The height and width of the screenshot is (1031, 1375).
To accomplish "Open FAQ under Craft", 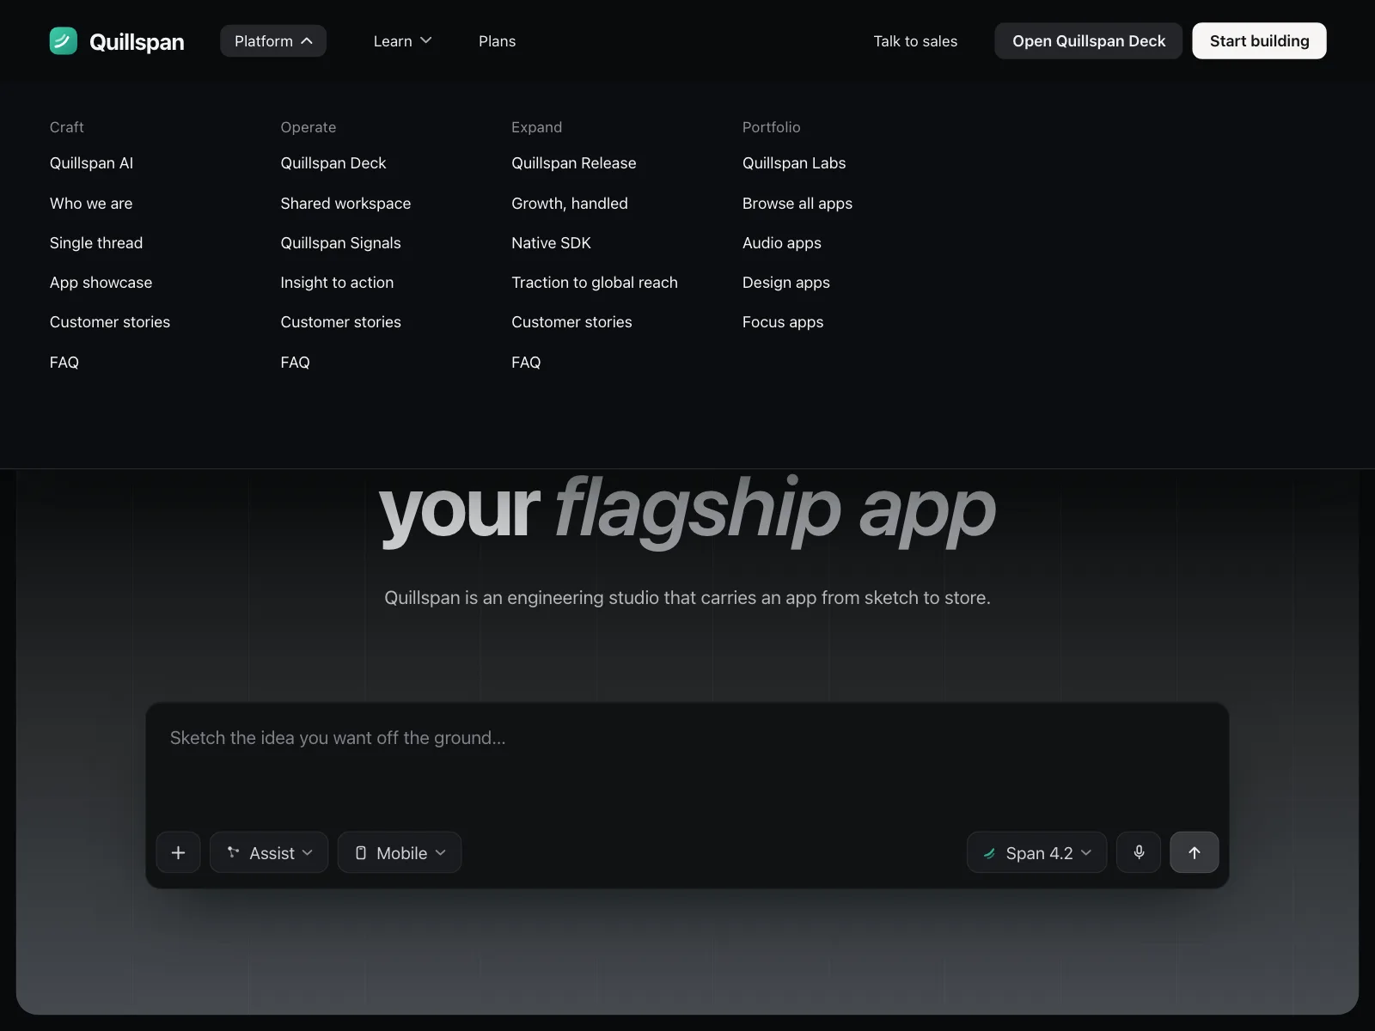I will [64, 363].
